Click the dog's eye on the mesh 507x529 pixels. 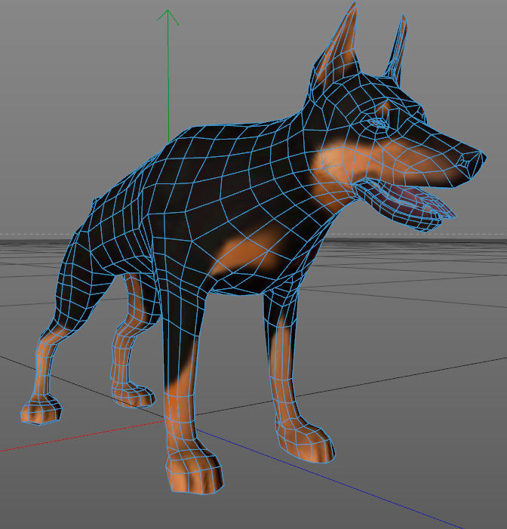(377, 123)
